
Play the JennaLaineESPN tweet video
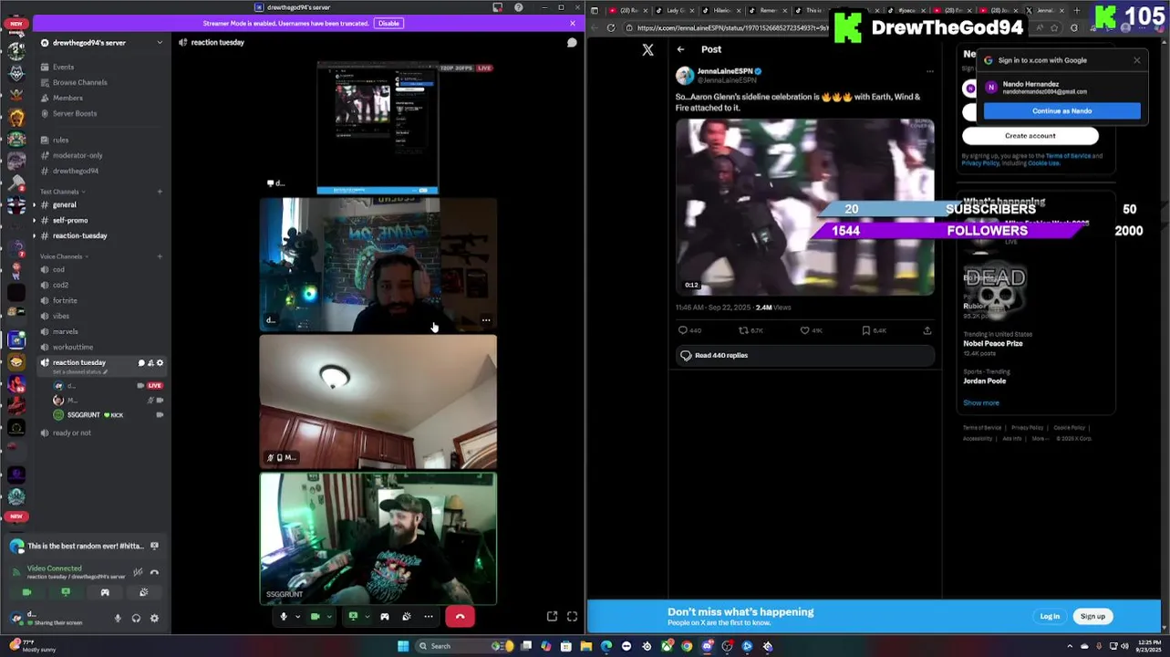804,206
